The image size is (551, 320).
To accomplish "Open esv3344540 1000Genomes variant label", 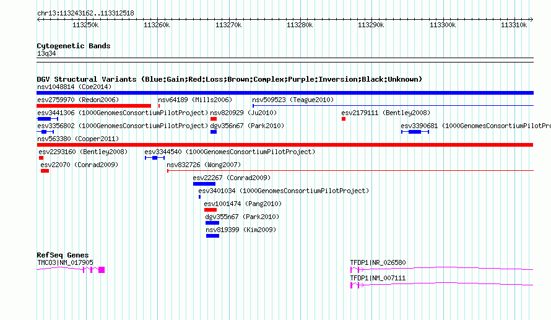I will click(x=230, y=152).
